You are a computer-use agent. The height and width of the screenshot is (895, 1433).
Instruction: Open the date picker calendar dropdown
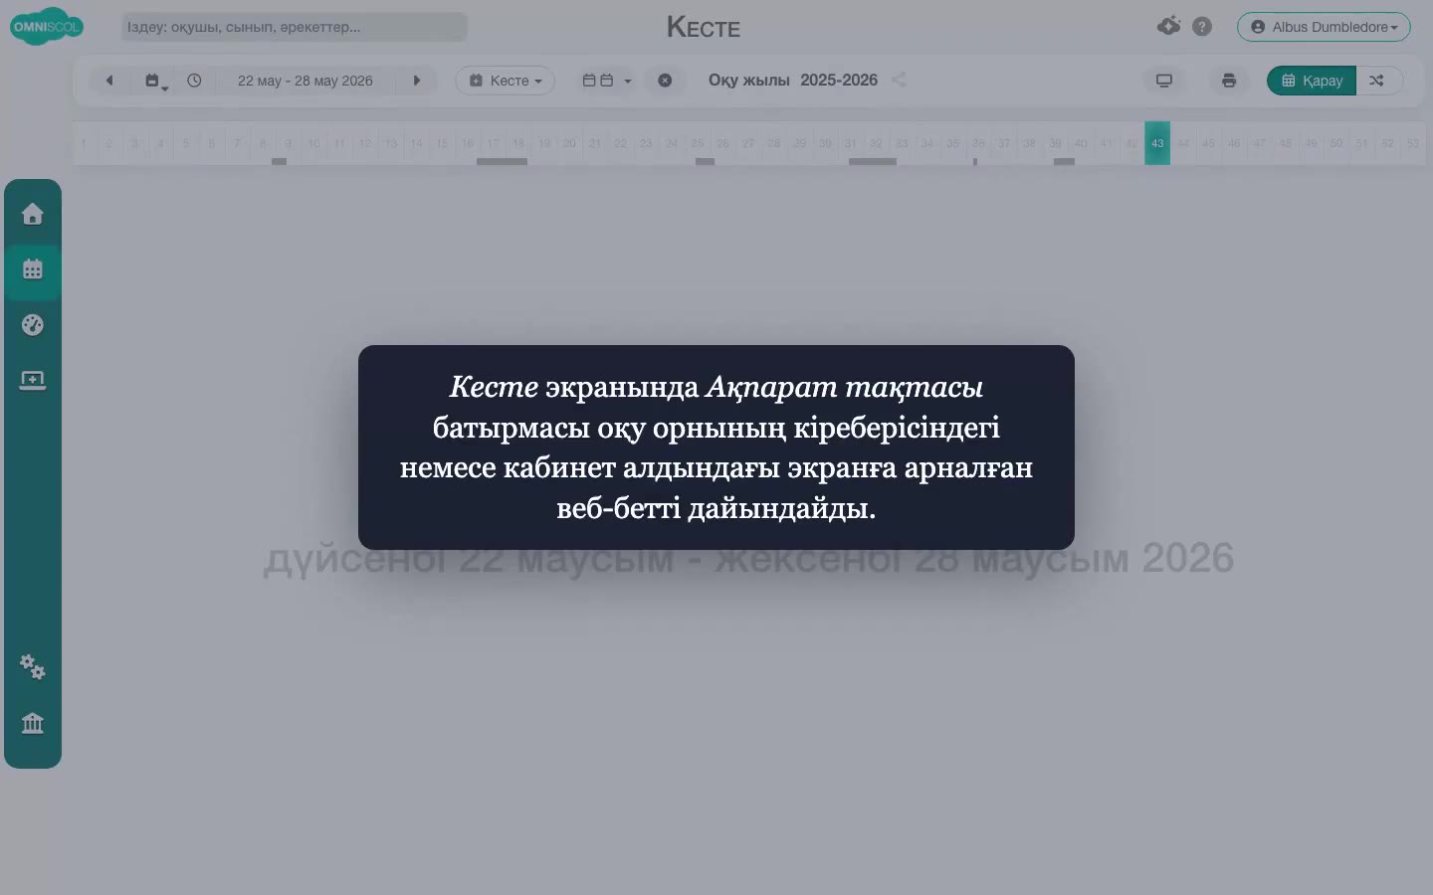click(x=156, y=81)
